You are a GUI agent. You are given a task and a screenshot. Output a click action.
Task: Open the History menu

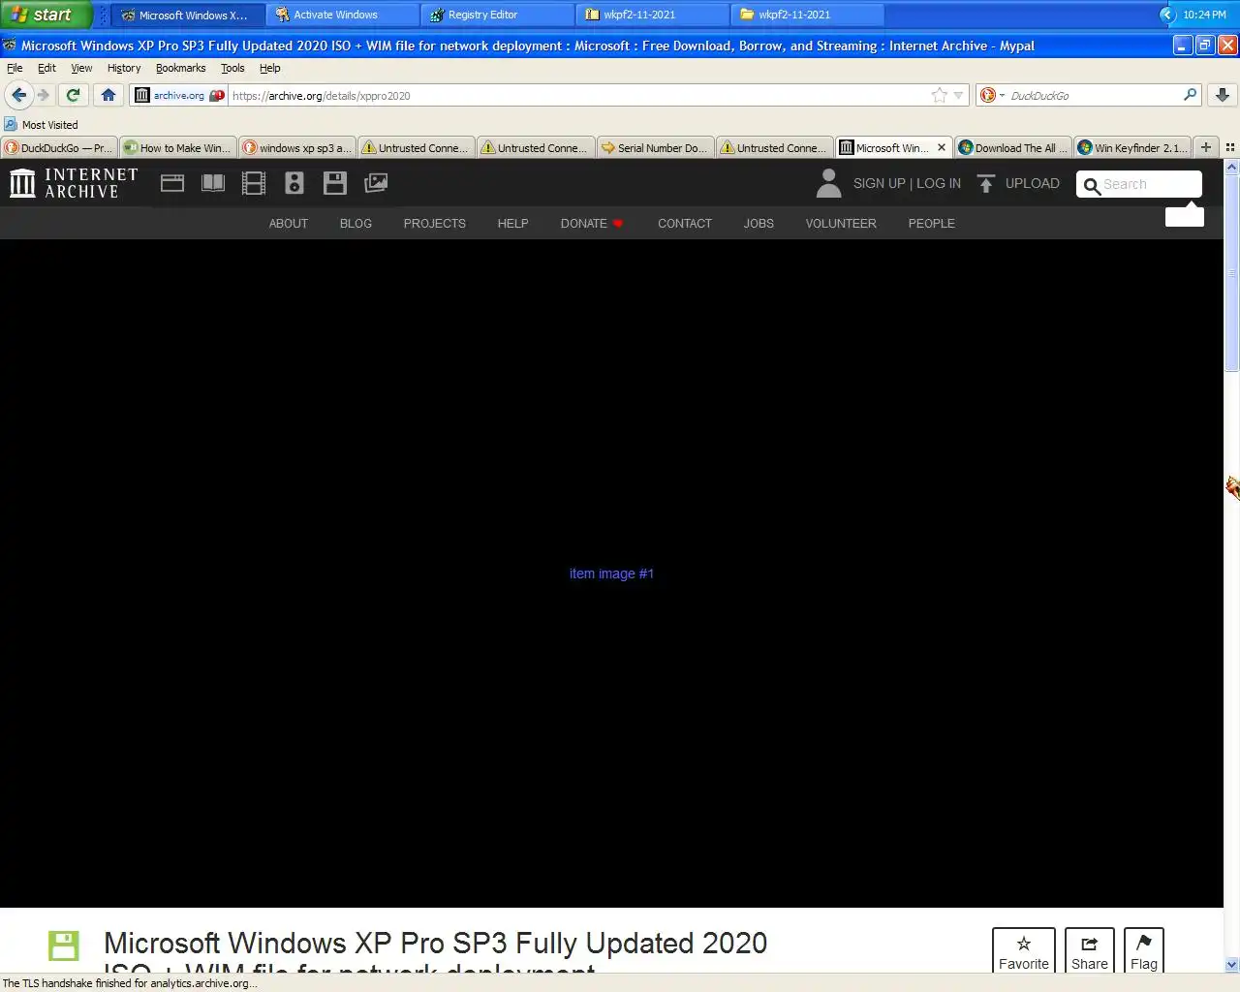point(124,68)
